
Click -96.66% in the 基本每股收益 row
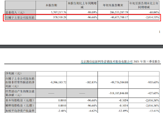coord(92,100)
